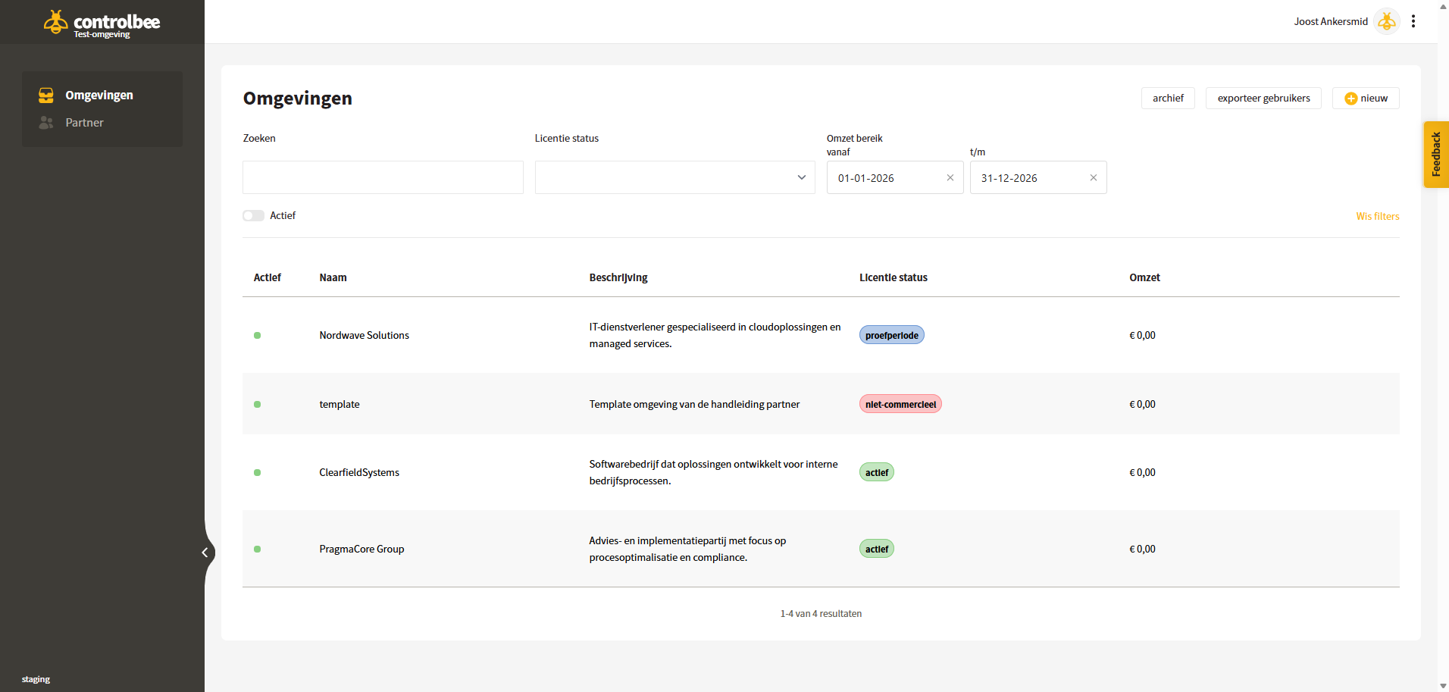Click the user avatar bee icon
This screenshot has width=1449, height=692.
[1387, 21]
